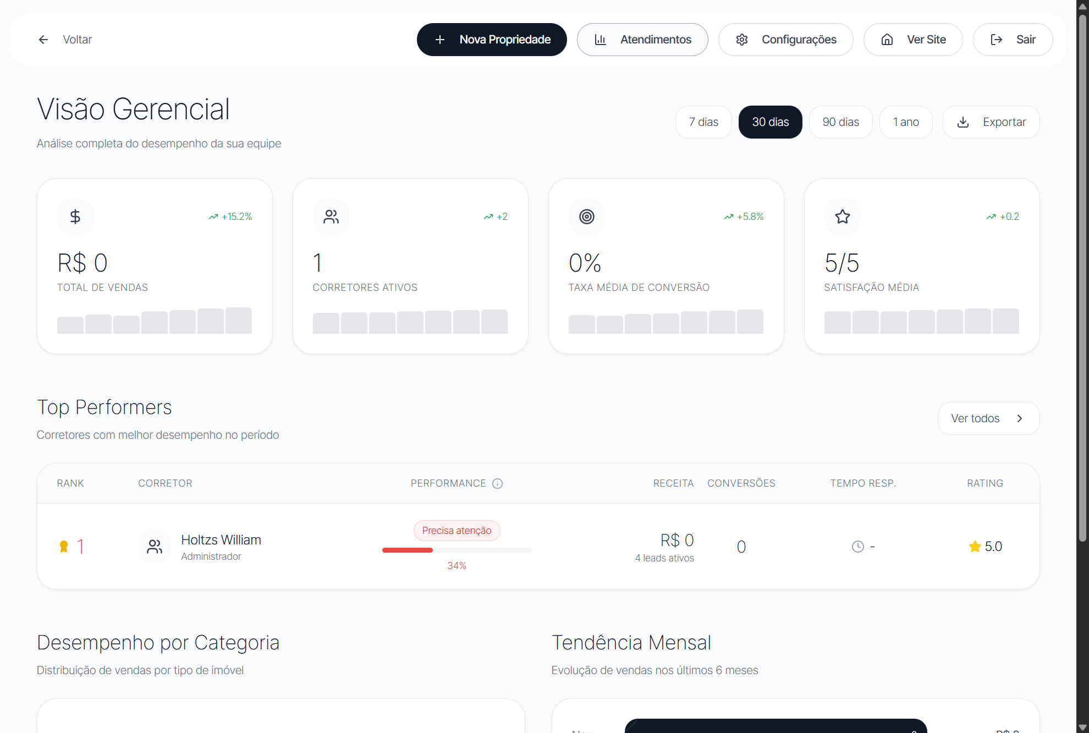
Task: Click Sair to log out
Action: (1013, 39)
